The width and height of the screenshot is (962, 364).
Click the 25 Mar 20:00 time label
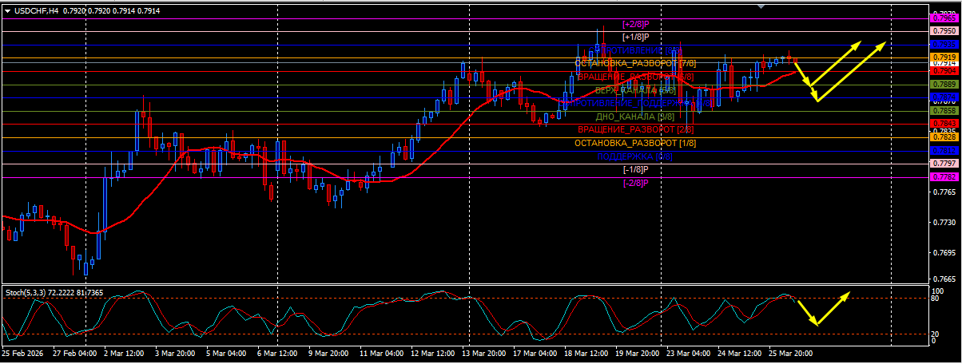click(x=792, y=352)
